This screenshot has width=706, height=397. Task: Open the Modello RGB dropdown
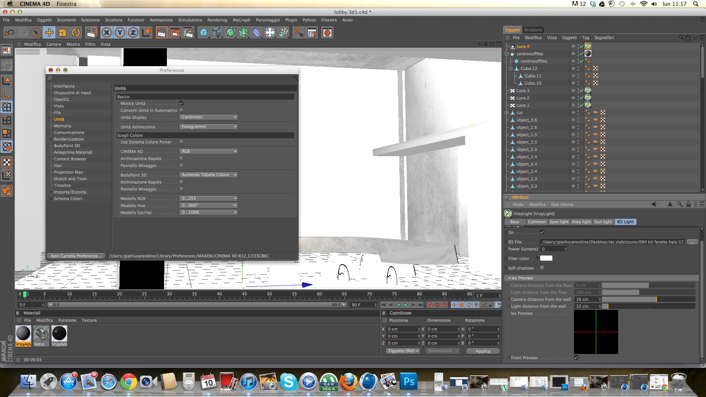pos(208,198)
